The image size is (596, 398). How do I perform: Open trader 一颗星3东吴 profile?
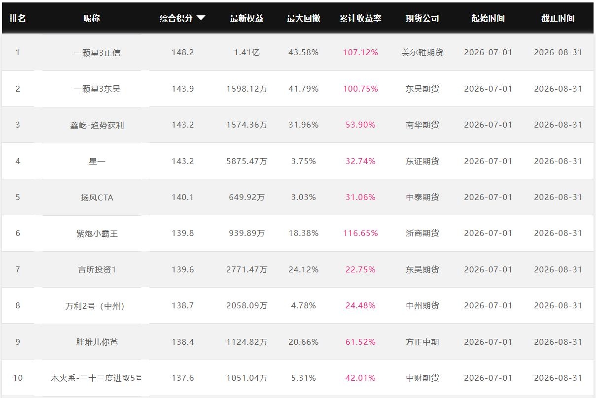point(97,89)
